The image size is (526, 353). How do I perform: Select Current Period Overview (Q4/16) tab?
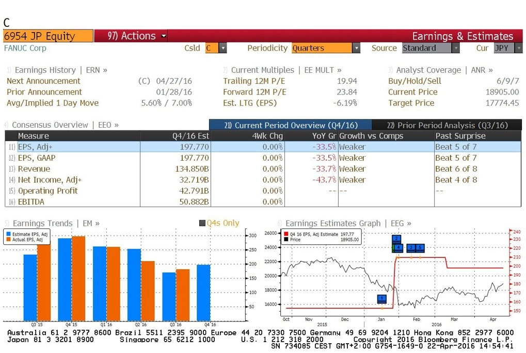[x=291, y=125]
